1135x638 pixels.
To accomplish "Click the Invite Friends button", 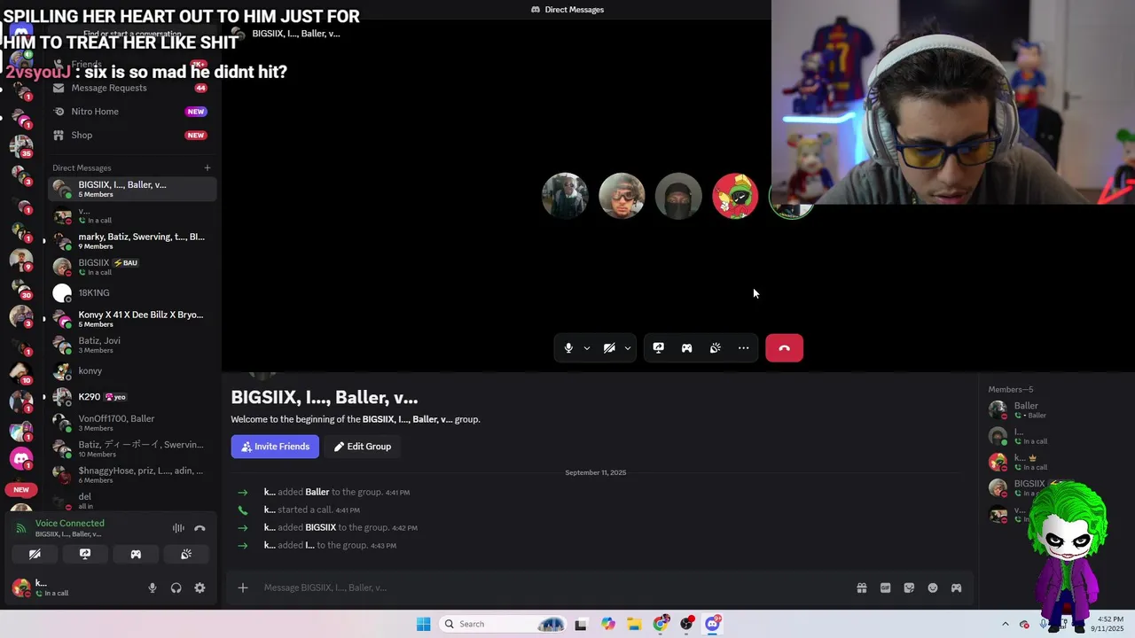I will (275, 447).
